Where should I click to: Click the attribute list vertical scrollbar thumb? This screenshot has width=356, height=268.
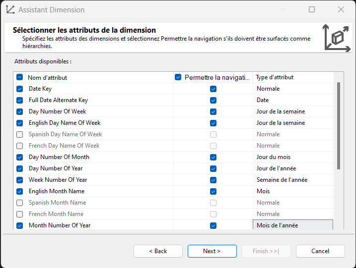tap(339, 126)
